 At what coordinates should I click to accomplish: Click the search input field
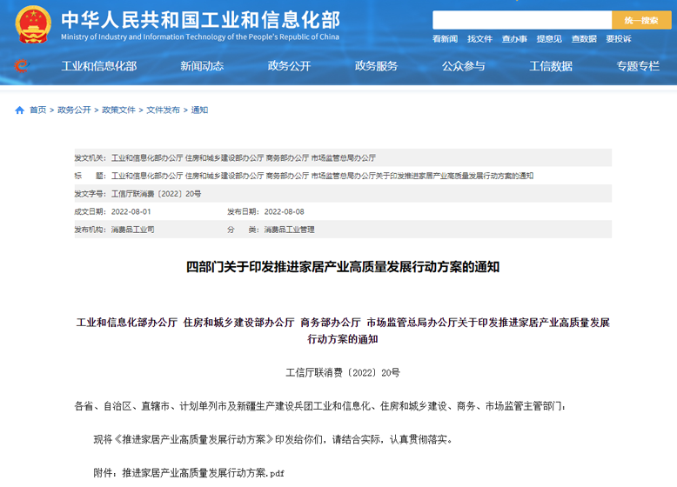click(x=522, y=20)
